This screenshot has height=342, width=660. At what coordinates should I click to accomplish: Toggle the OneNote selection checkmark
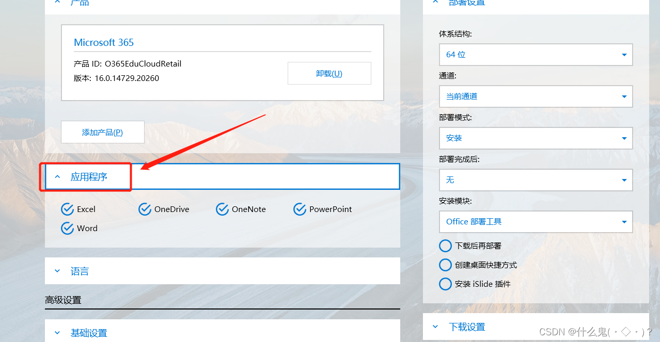click(222, 209)
